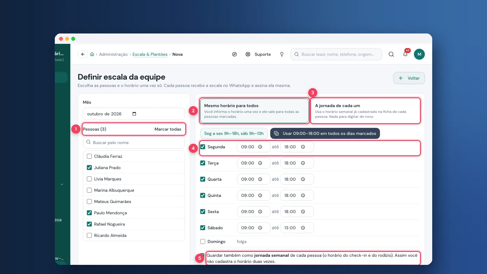The width and height of the screenshot is (487, 274).
Task: Click the lightbulb tips icon
Action: coord(282,54)
